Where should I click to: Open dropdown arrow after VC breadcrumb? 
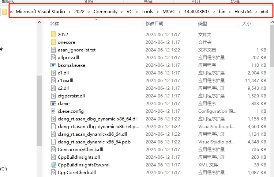[x=137, y=12]
